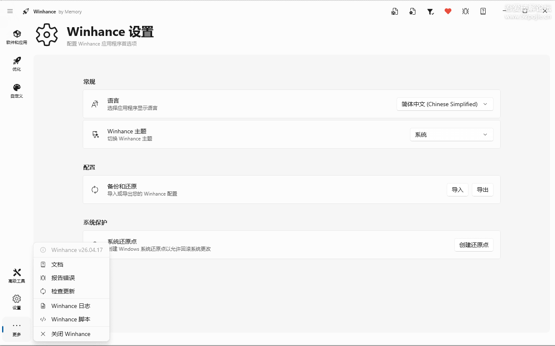This screenshot has width=555, height=346.
Task: Open the 语言 language dropdown
Action: pyautogui.click(x=444, y=104)
